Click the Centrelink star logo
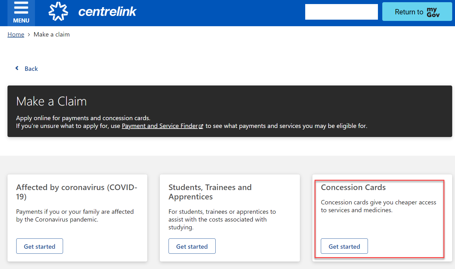455x269 pixels. tap(58, 12)
